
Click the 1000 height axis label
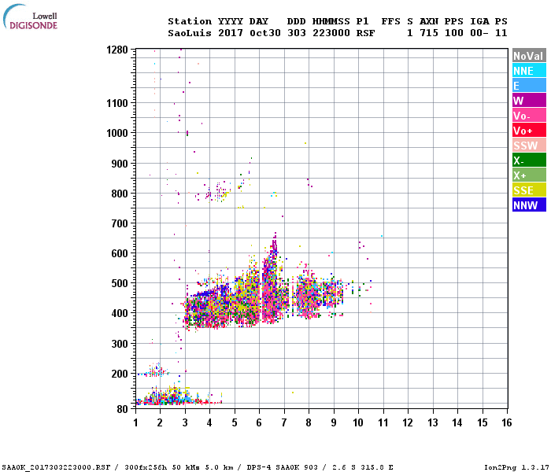[117, 133]
